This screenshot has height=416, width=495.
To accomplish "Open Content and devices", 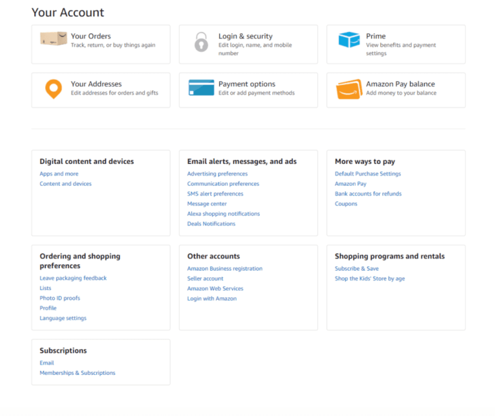I will tap(65, 183).
